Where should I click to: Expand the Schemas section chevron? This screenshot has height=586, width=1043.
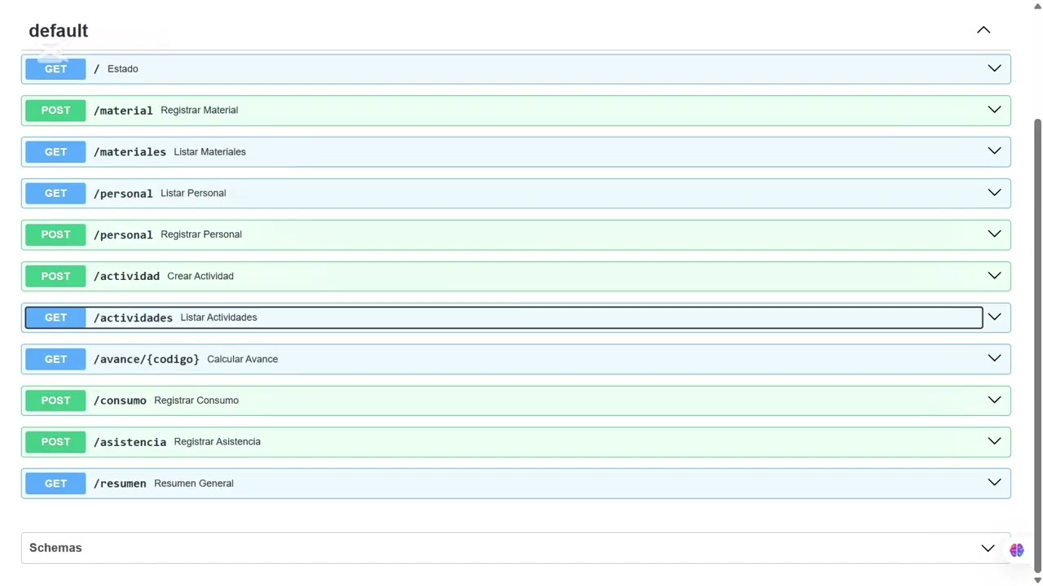coord(988,548)
